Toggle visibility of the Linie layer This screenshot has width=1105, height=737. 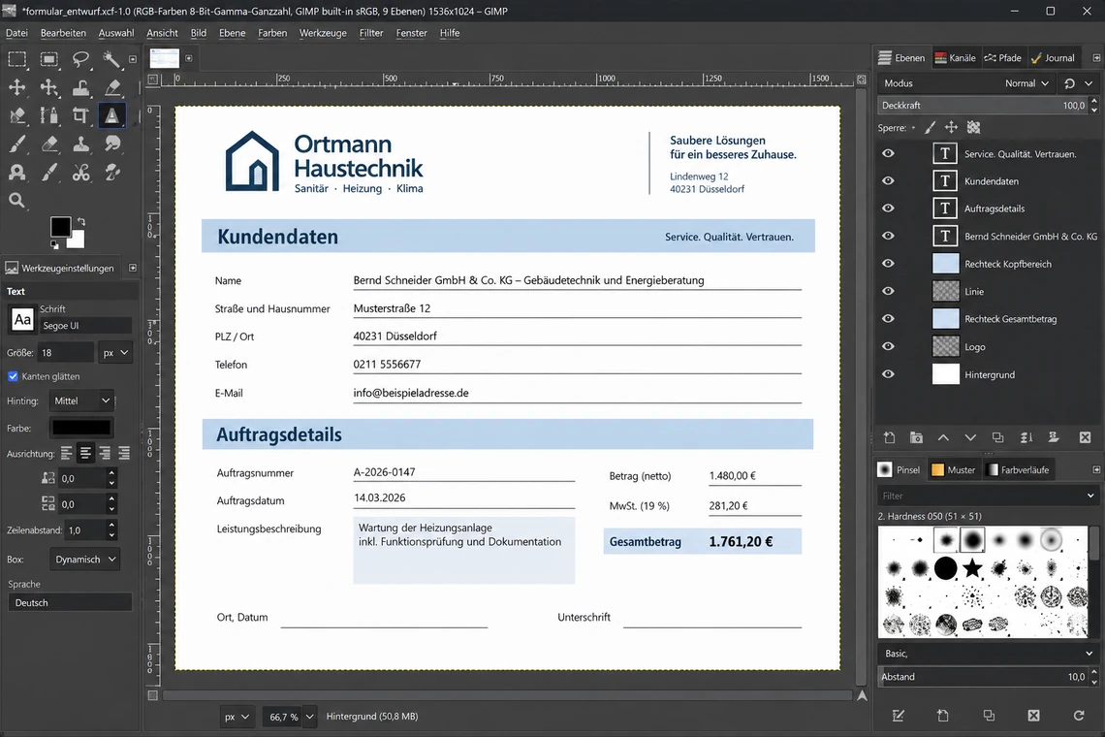coord(888,291)
